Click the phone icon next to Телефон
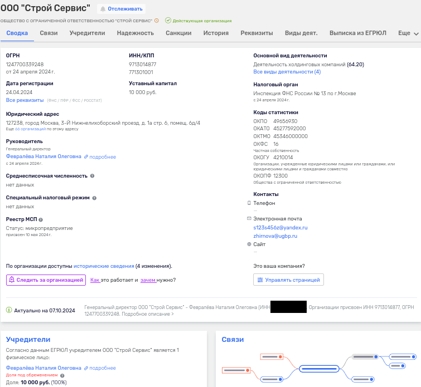This screenshot has height=387, width=421. coord(249,203)
